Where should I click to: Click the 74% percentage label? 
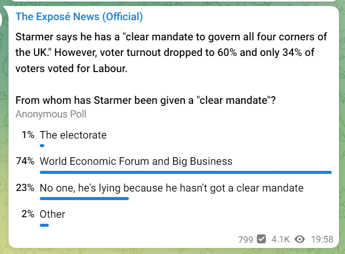[25, 161]
